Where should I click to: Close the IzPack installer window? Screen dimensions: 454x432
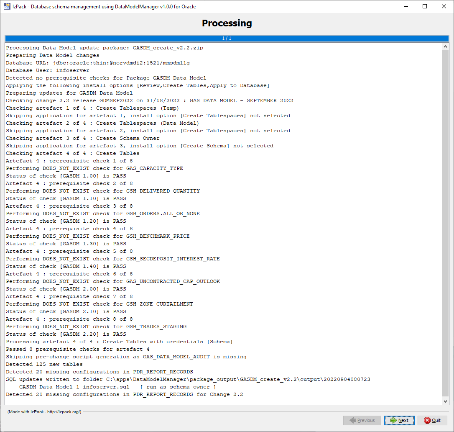(444, 7)
